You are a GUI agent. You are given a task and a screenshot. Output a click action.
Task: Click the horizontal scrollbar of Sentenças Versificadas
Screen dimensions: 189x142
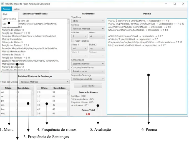pos(34,72)
